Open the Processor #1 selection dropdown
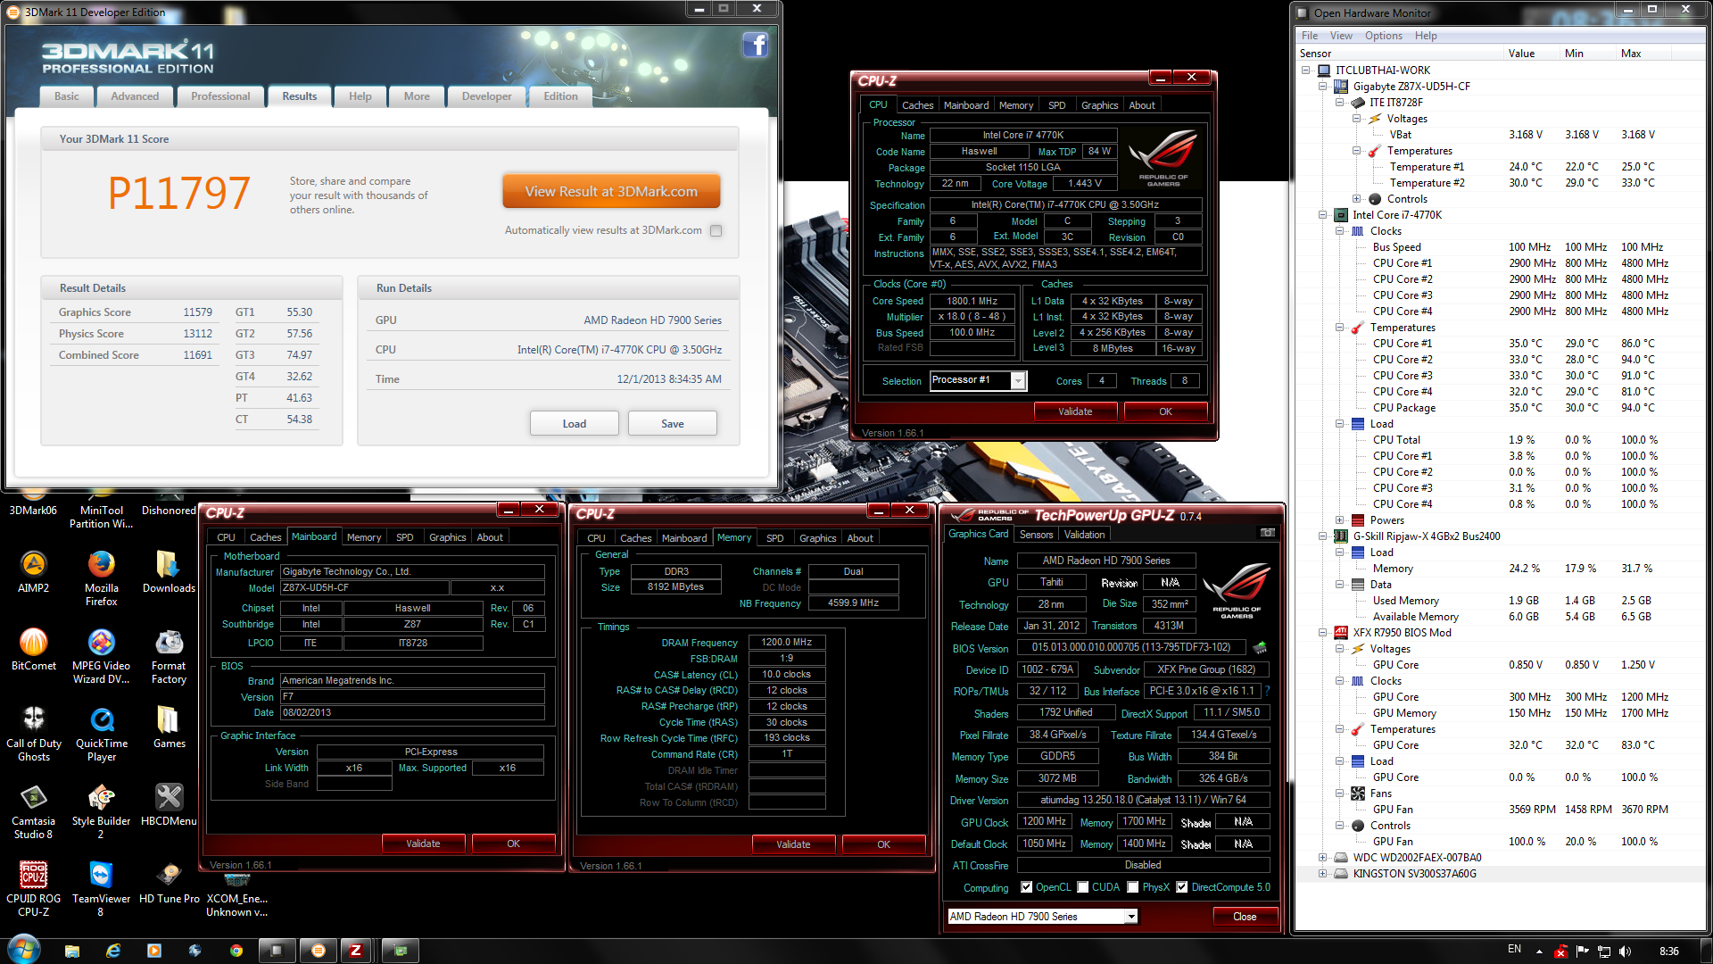The image size is (1713, 964). click(1017, 381)
